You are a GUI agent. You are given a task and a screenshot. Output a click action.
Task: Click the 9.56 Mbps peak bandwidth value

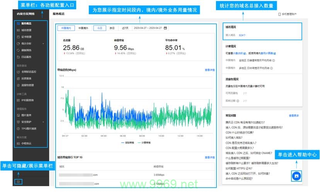[124, 48]
